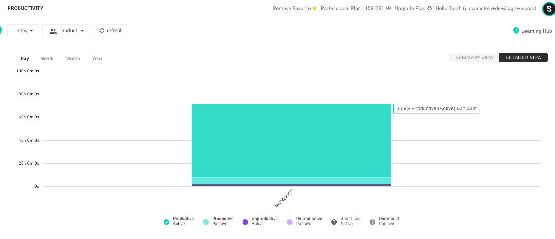Click the 08/06/2023 axis date label
Image resolution: width=555 pixels, height=239 pixels.
284,198
